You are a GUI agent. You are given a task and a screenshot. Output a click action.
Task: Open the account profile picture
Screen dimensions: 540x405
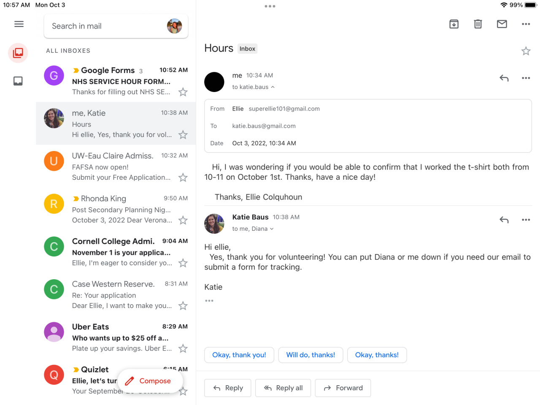174,26
